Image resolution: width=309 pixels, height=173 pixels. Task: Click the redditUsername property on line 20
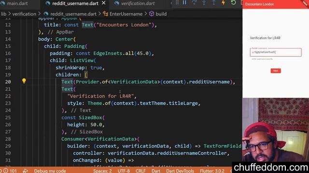(209, 82)
